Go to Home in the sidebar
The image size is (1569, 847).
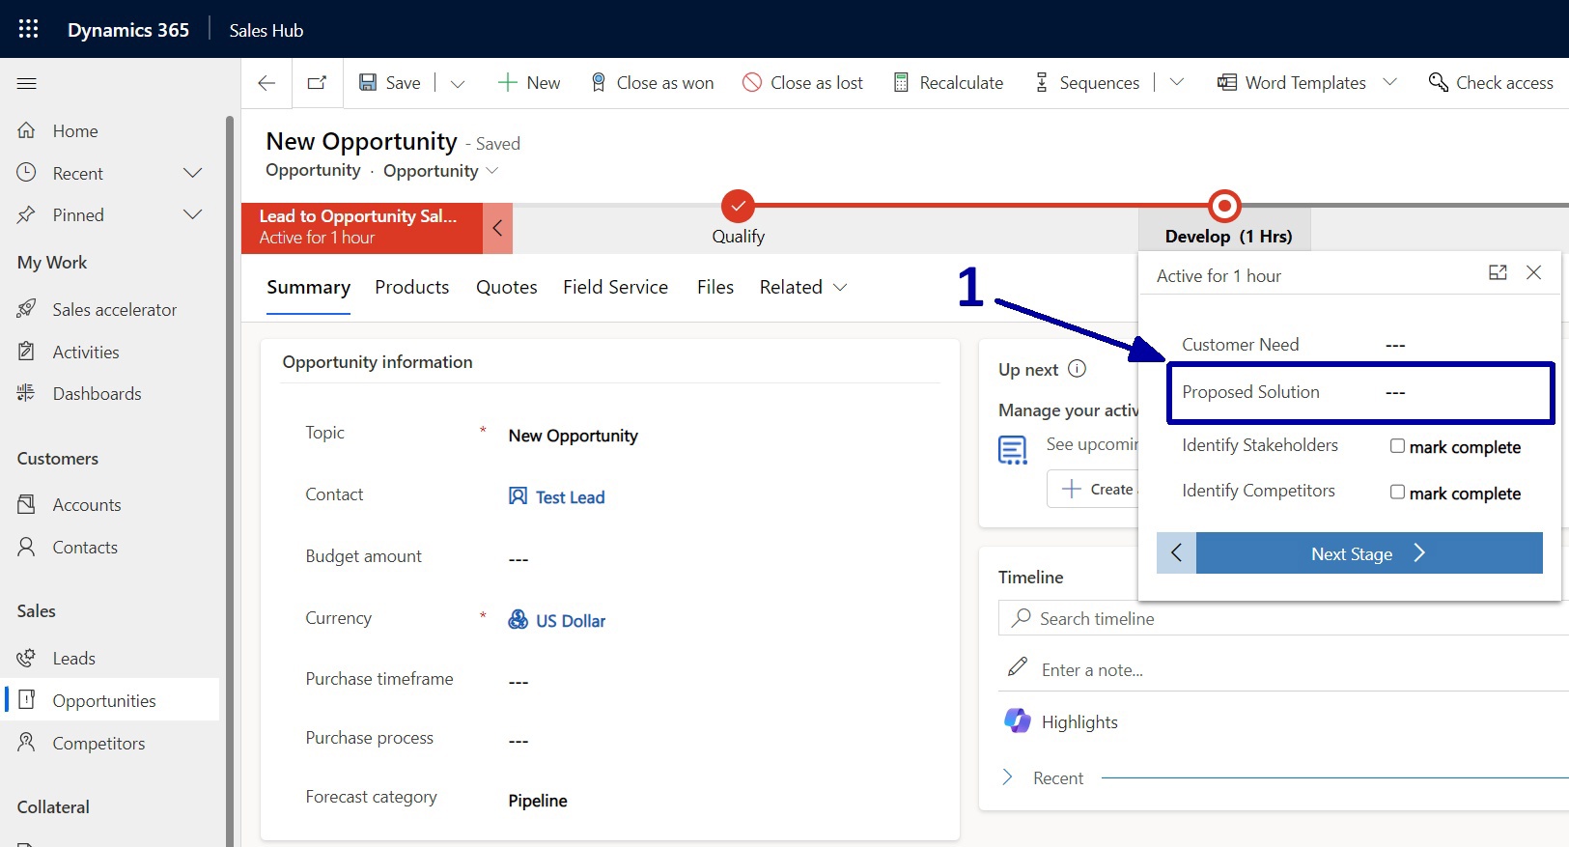75,131
